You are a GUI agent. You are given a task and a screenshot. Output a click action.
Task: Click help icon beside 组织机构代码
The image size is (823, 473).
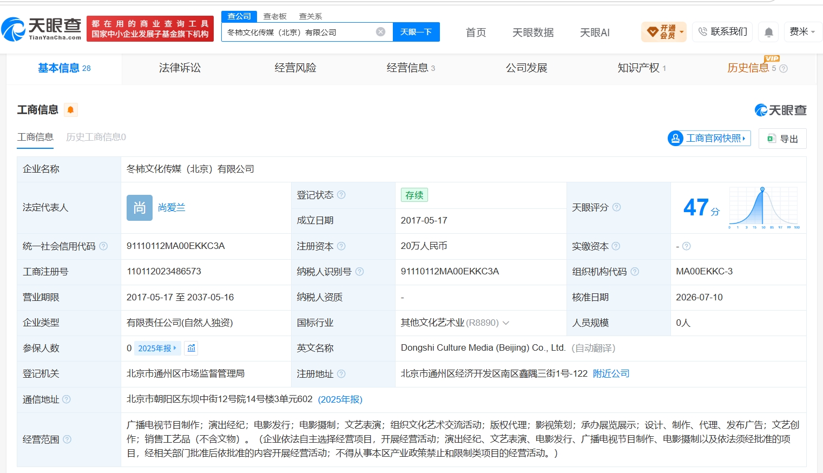pos(635,272)
